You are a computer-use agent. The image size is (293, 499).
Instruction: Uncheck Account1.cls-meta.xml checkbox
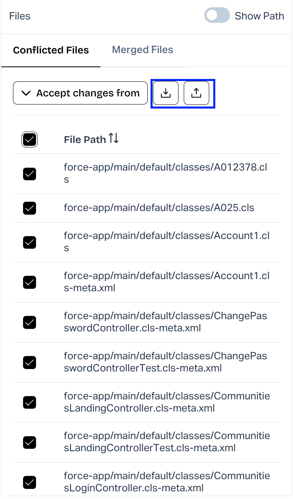[x=30, y=282]
